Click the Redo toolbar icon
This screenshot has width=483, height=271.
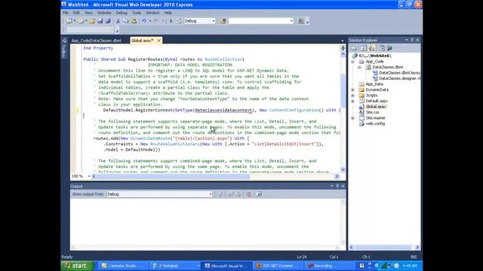pyautogui.click(x=156, y=21)
